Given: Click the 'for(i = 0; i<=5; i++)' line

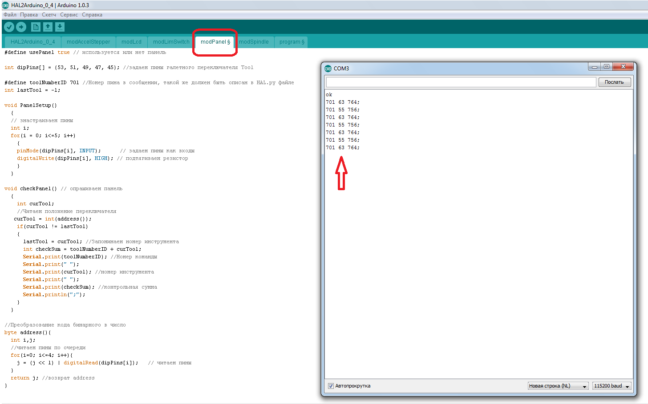Looking at the screenshot, I should (x=43, y=135).
